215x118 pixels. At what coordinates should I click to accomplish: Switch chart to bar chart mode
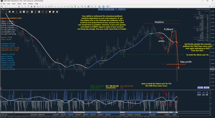point(72,6)
